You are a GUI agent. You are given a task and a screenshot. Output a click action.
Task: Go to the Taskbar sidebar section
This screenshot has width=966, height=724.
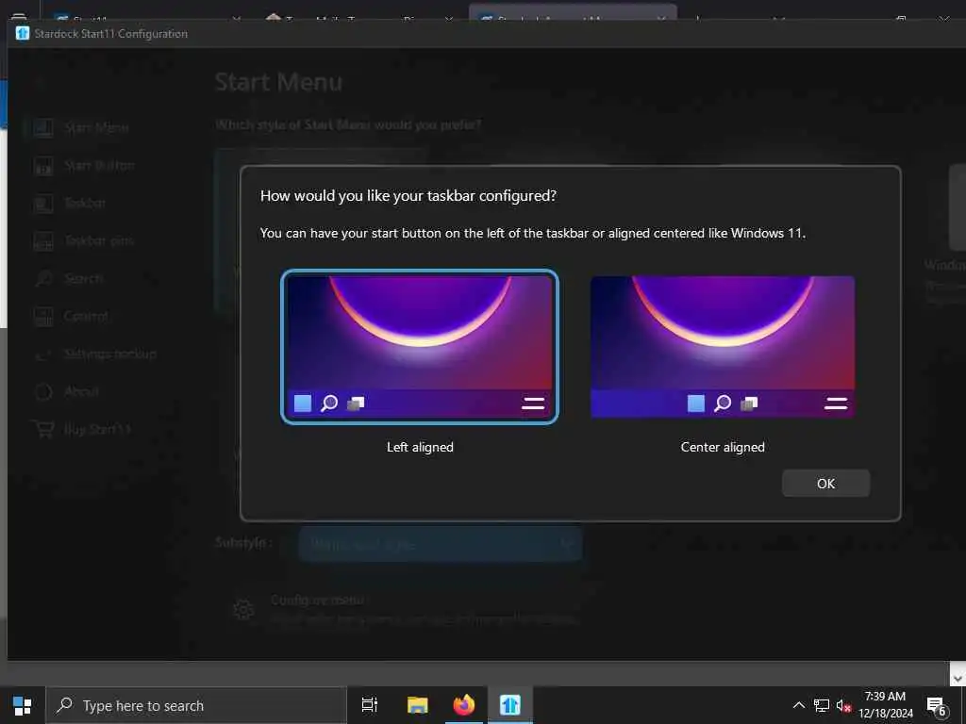[84, 203]
